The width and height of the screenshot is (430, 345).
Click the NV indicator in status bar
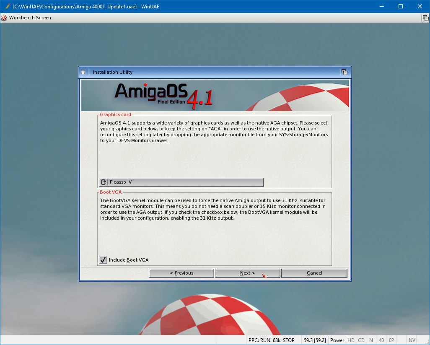click(x=412, y=340)
